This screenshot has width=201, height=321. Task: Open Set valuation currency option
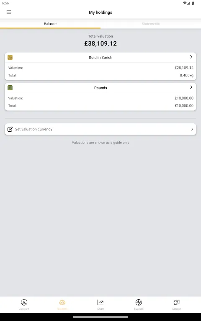point(100,129)
